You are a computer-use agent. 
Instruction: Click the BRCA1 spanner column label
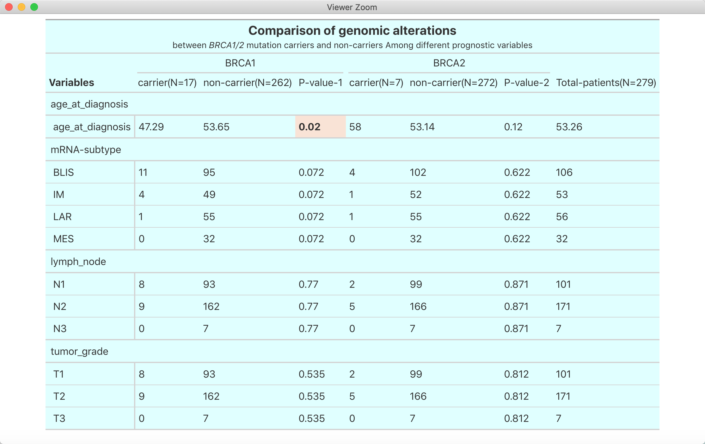click(x=240, y=63)
